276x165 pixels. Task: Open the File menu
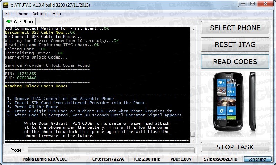8,14
